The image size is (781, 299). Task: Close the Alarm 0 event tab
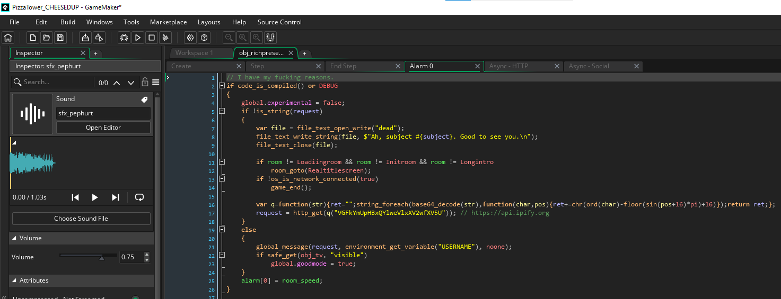[x=478, y=66]
